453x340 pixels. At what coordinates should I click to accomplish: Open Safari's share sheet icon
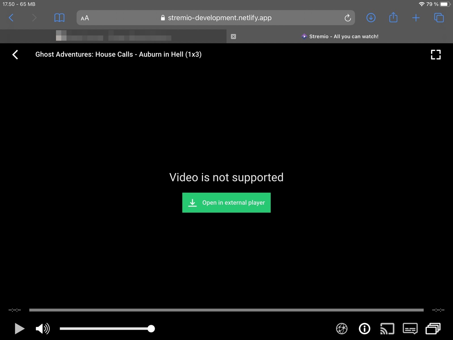click(393, 18)
